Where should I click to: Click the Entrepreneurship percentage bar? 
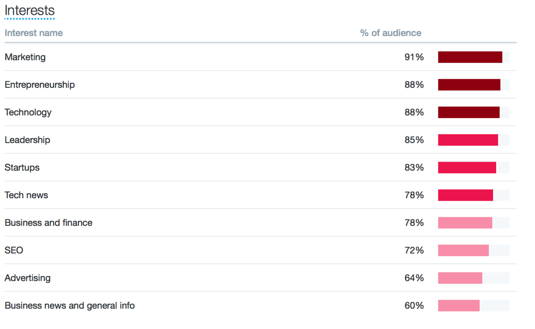point(469,85)
